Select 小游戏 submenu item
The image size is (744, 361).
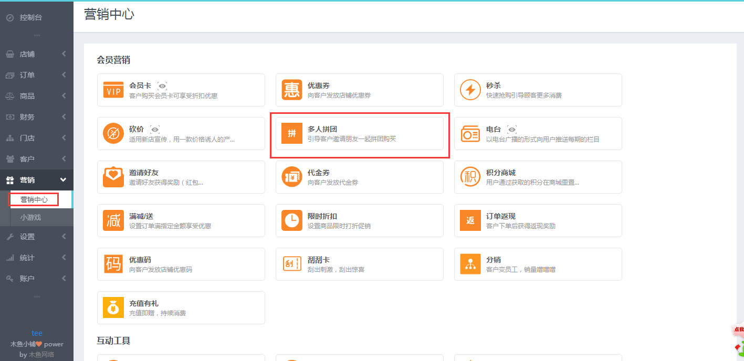coord(30,217)
